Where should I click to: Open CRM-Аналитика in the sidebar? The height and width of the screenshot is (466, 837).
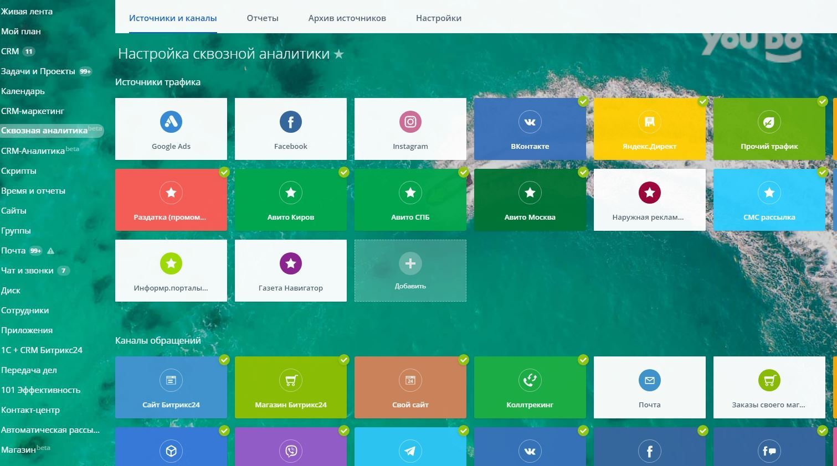click(x=33, y=151)
